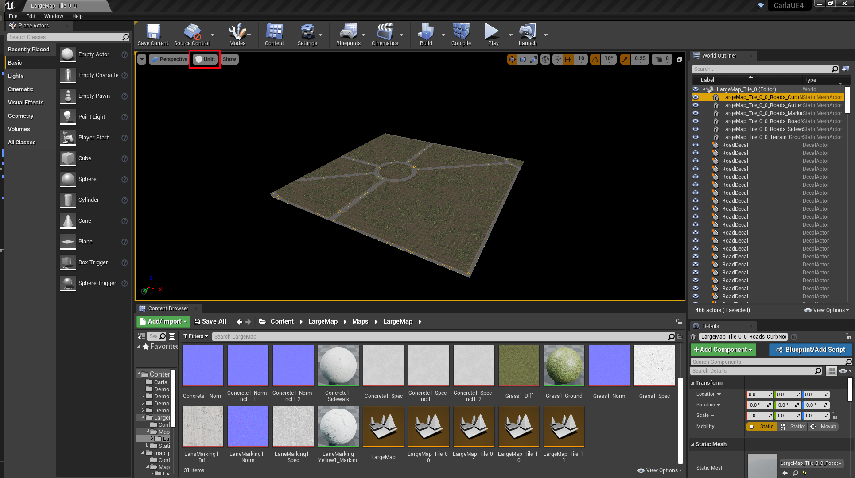Toggle visibility of Roads_CurbN actor
The image size is (855, 478).
[695, 97]
